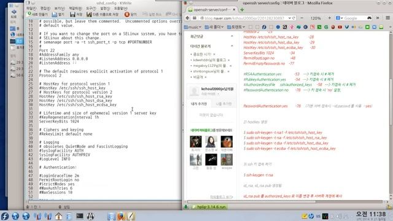Click the binoculars search icon in Firefox
Viewport: 393px width, 221px height.
(x=369, y=18)
